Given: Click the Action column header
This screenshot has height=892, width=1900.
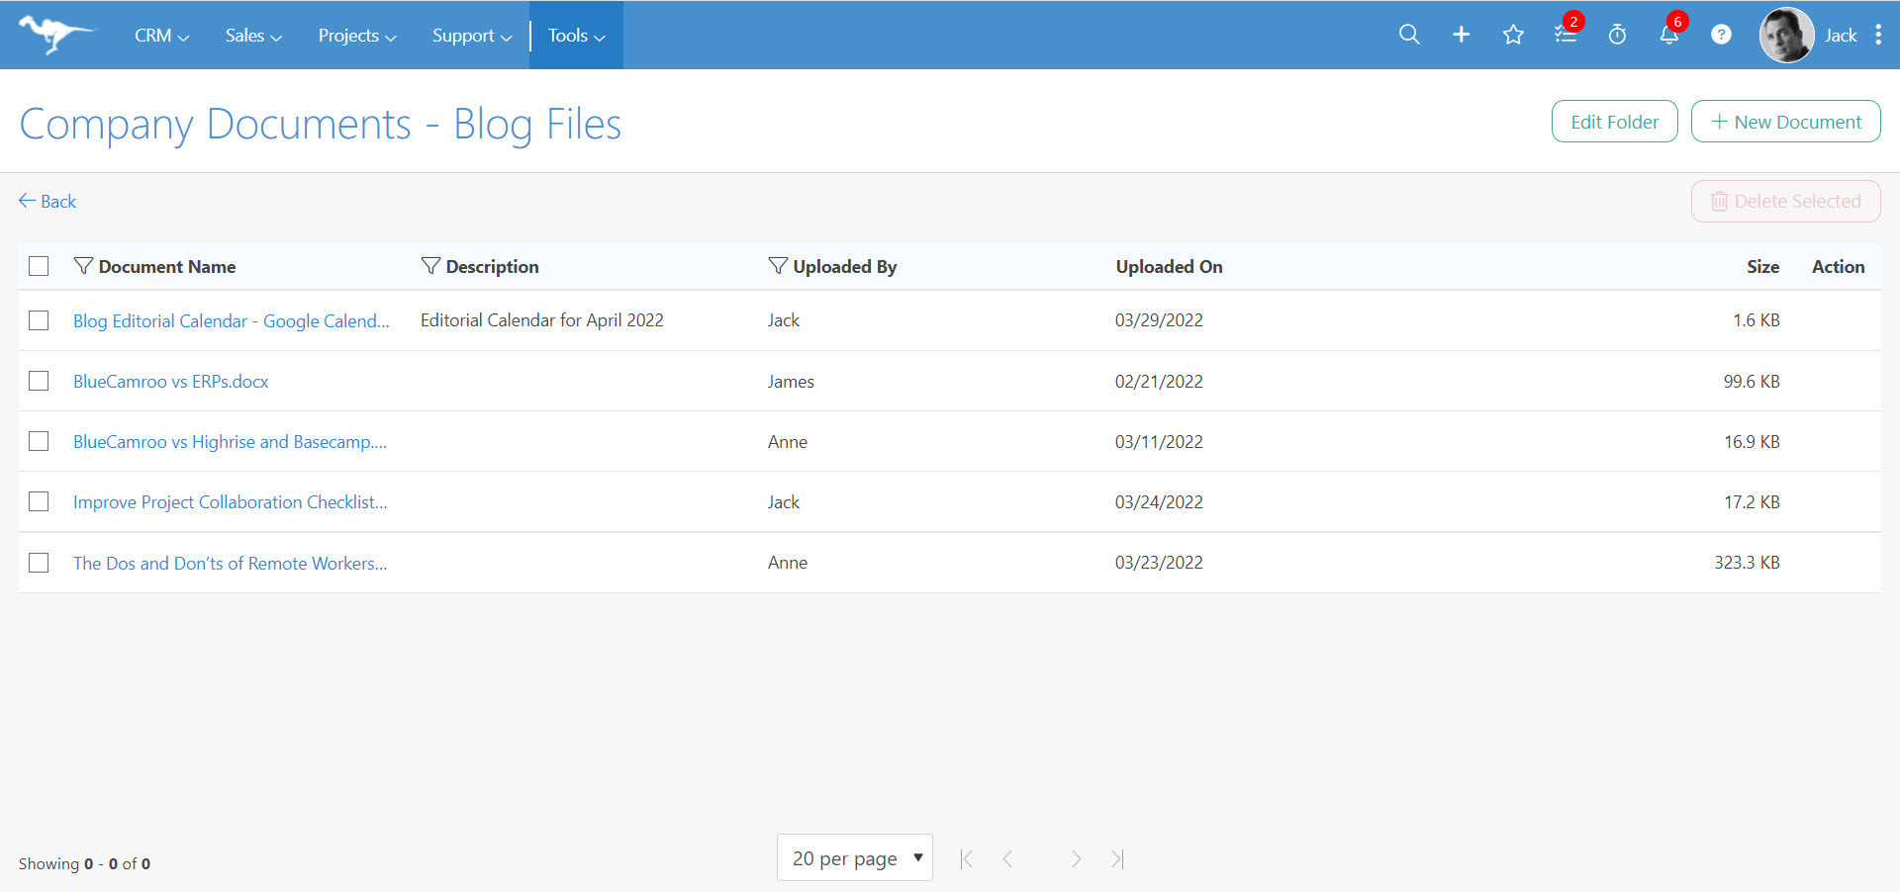Looking at the screenshot, I should 1838,266.
